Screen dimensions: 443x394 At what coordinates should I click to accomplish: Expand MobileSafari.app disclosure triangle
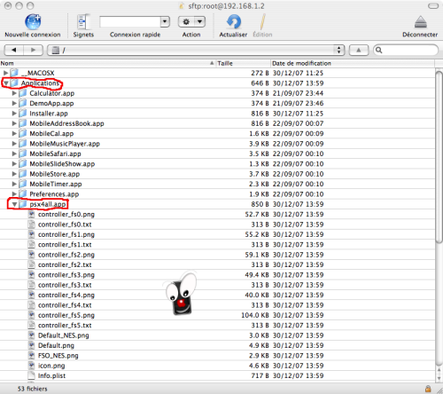pyautogui.click(x=14, y=154)
